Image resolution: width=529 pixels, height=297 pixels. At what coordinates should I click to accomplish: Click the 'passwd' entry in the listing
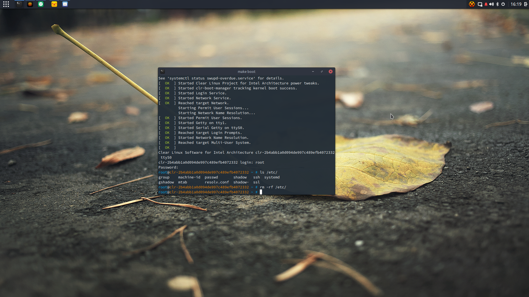(x=211, y=177)
